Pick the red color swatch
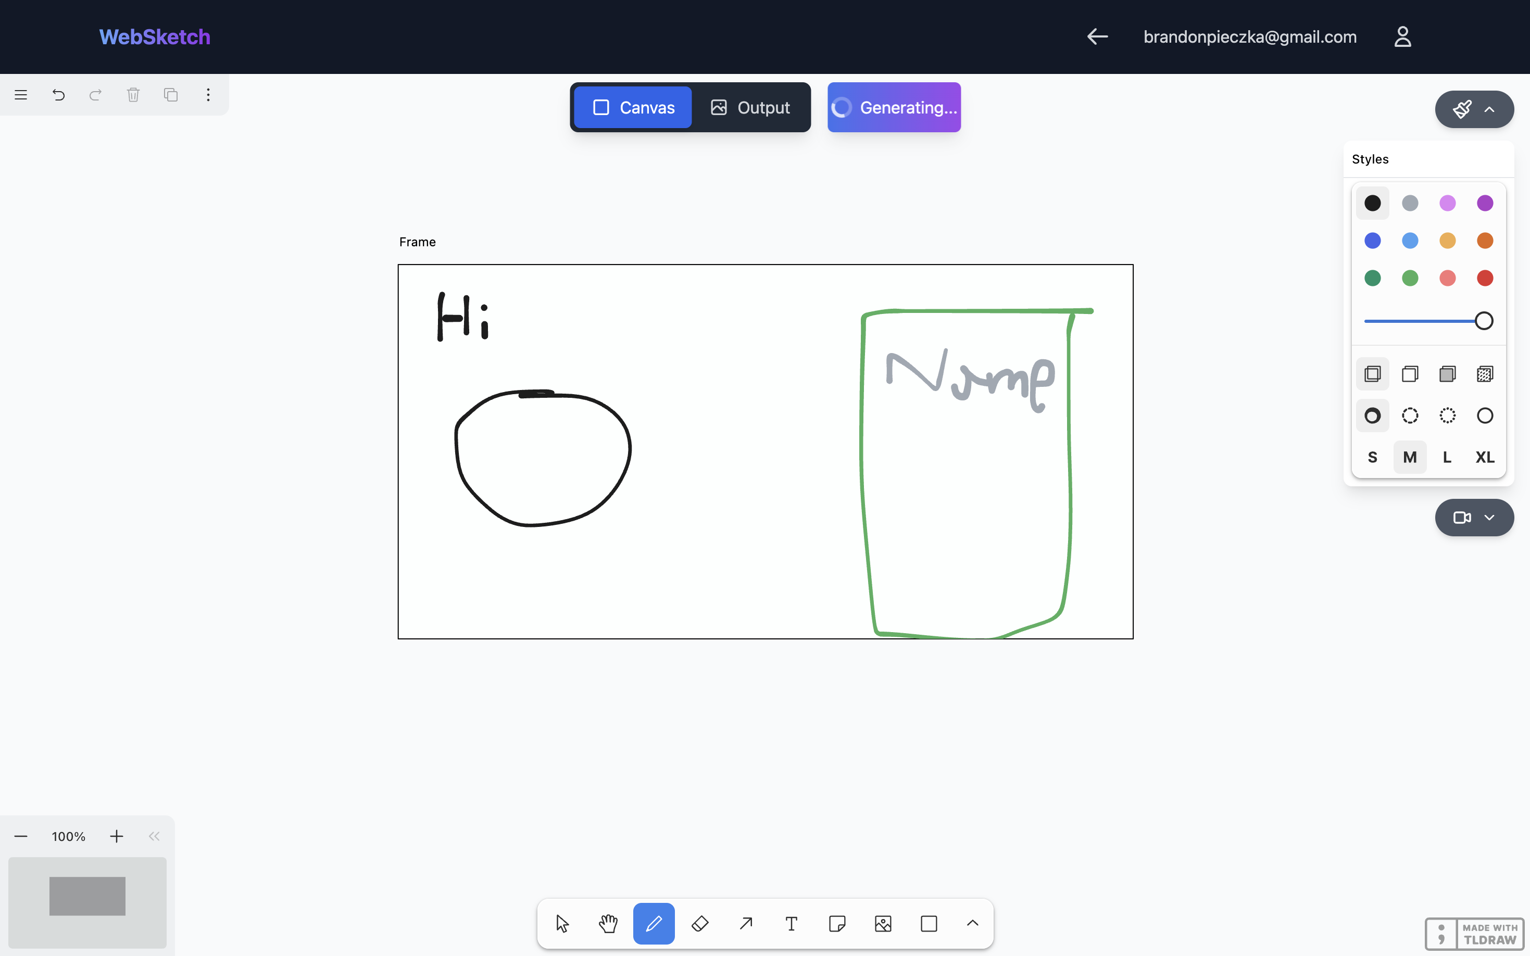This screenshot has height=956, width=1530. (1485, 278)
